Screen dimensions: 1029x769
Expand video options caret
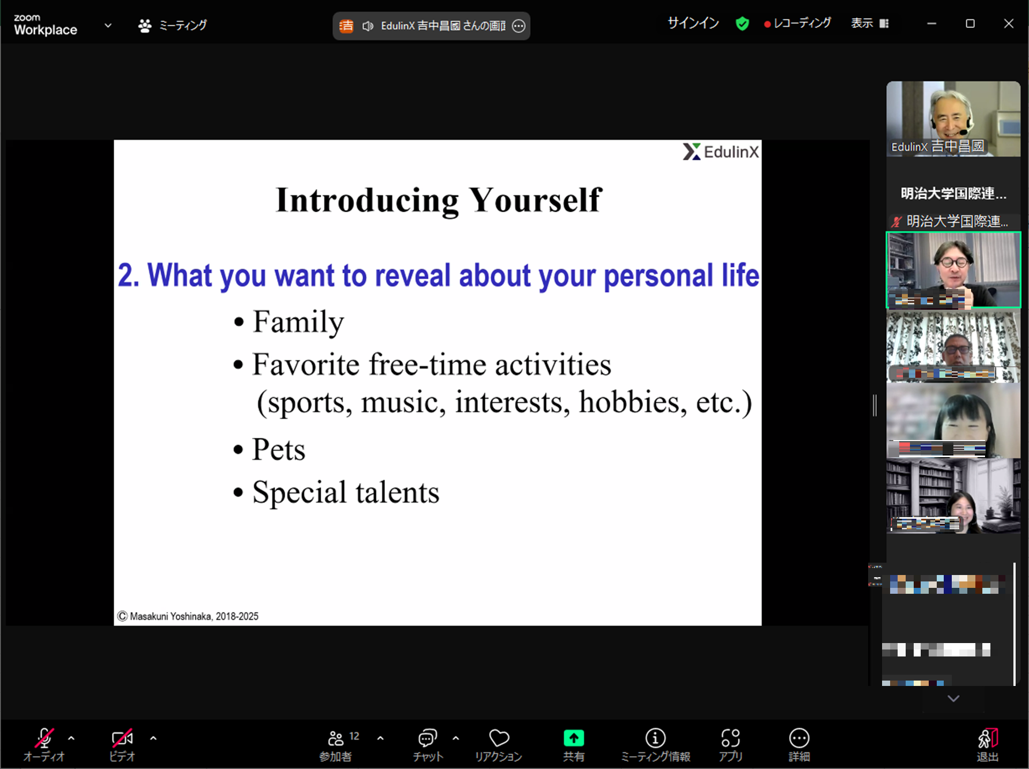tap(153, 738)
